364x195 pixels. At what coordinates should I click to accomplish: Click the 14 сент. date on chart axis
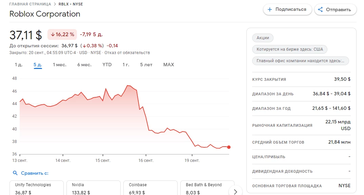click(63, 161)
